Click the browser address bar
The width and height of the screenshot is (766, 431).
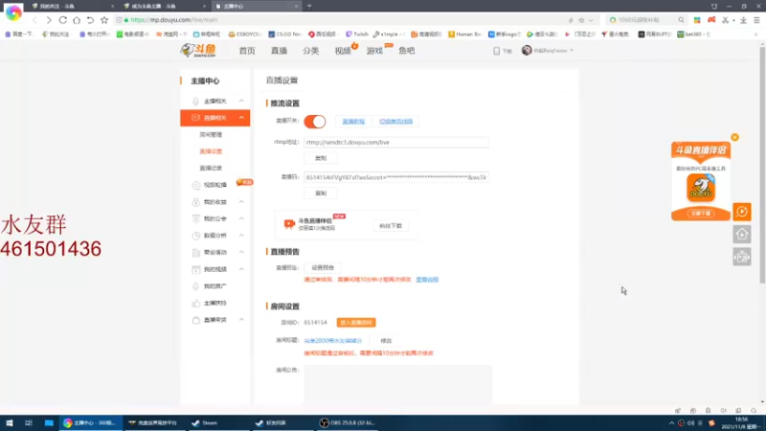(x=342, y=20)
